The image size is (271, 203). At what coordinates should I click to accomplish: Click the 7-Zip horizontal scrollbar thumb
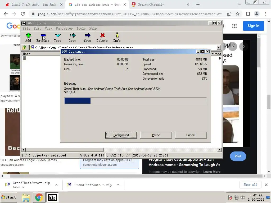click(65, 150)
